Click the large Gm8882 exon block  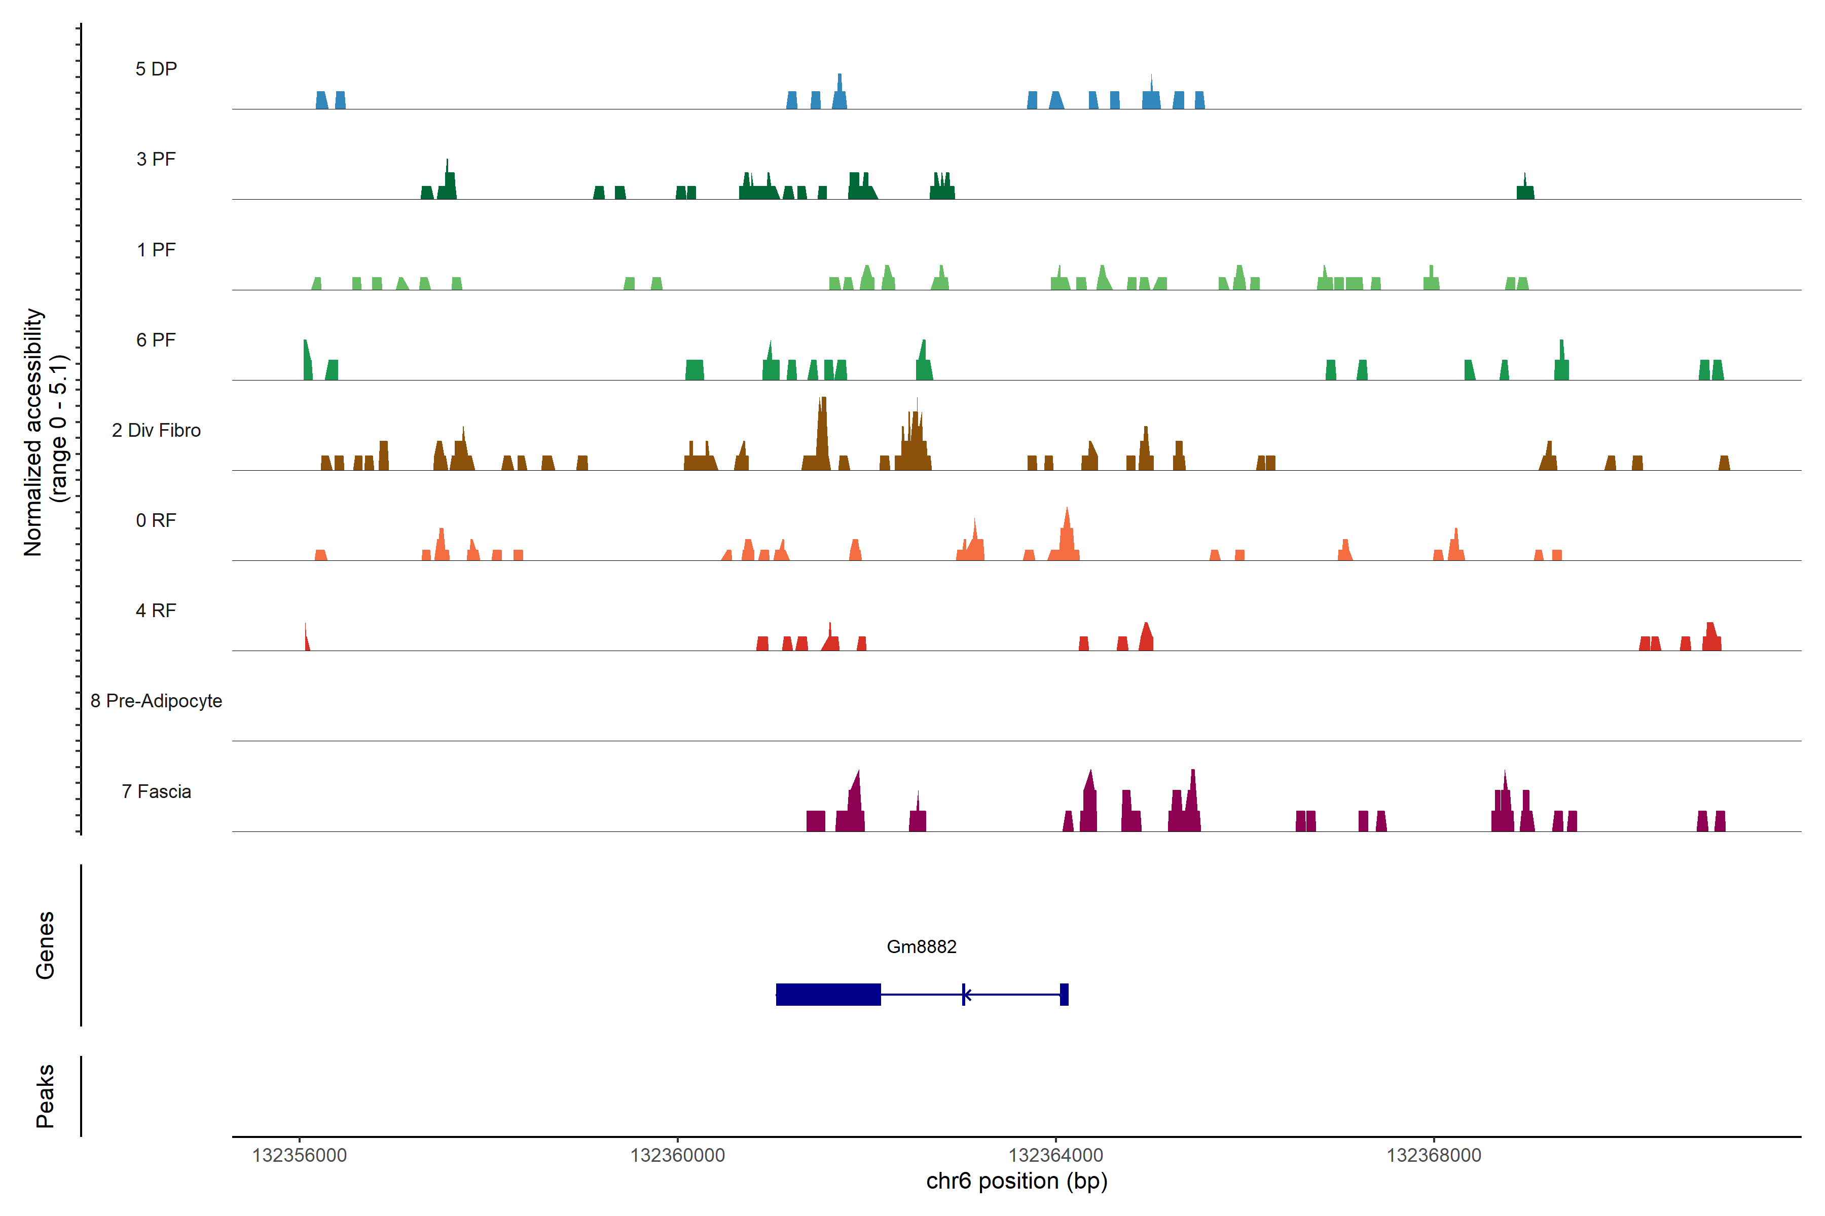pos(828,994)
